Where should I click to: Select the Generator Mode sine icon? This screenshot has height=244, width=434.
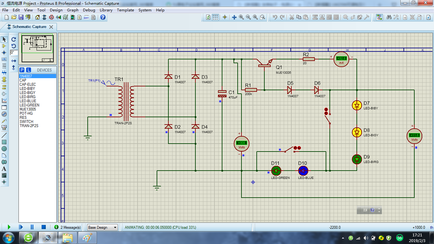pyautogui.click(x=4, y=114)
